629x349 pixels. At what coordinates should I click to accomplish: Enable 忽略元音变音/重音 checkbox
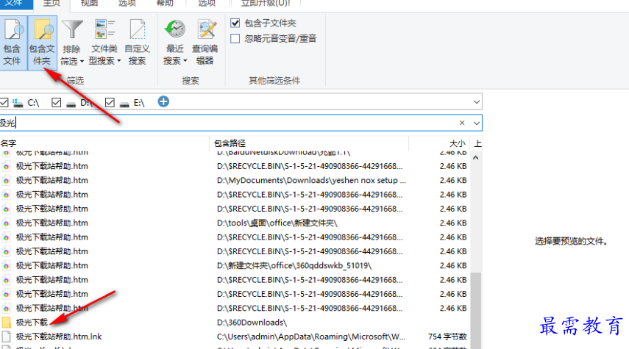point(235,38)
